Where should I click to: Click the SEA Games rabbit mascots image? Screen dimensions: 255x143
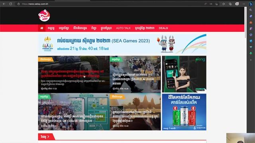pyautogui.click(x=166, y=44)
